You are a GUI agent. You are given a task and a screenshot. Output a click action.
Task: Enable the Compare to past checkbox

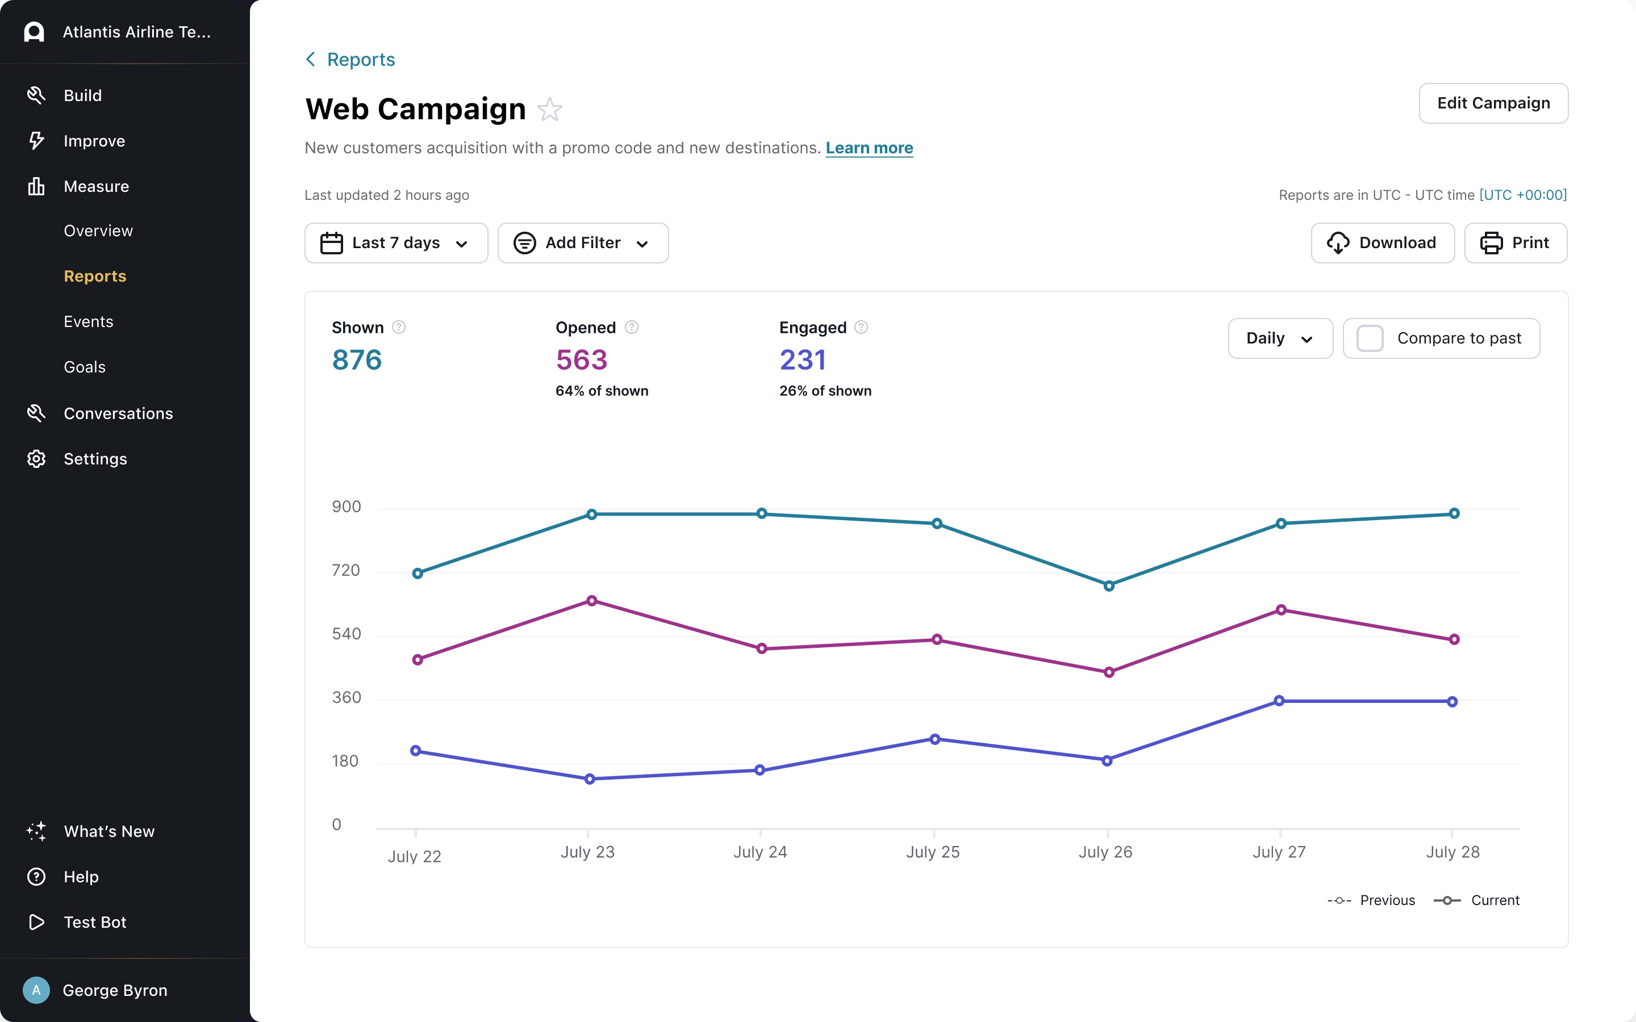pos(1370,338)
